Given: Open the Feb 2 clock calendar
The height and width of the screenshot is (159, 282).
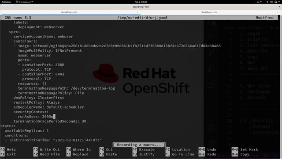Looking at the screenshot, I should pyautogui.click(x=141, y=2).
